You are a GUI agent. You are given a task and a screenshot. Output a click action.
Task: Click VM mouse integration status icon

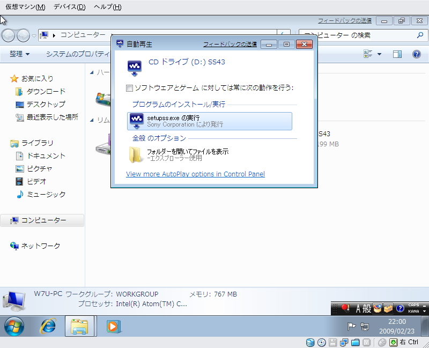(382, 343)
